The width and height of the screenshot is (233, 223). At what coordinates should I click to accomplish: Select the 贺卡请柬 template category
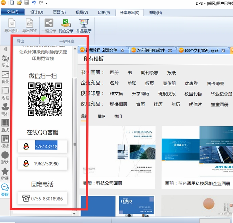pyautogui.click(x=216, y=83)
